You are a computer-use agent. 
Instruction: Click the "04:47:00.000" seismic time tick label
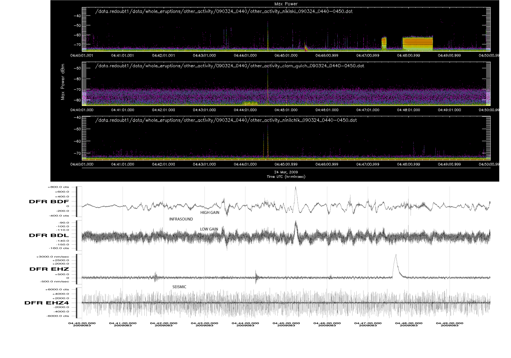tap(368, 323)
